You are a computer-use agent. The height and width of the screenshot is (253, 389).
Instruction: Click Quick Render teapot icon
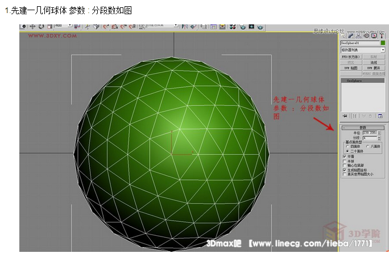[260, 27]
